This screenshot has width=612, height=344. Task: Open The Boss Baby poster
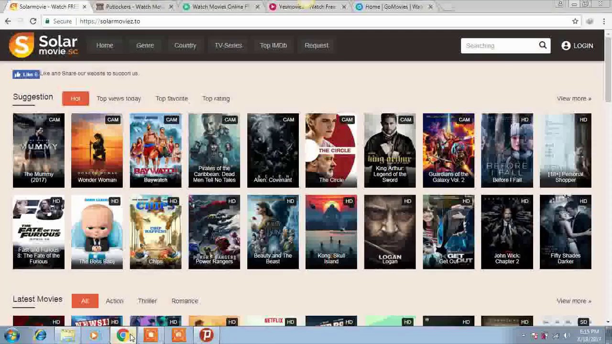97,232
